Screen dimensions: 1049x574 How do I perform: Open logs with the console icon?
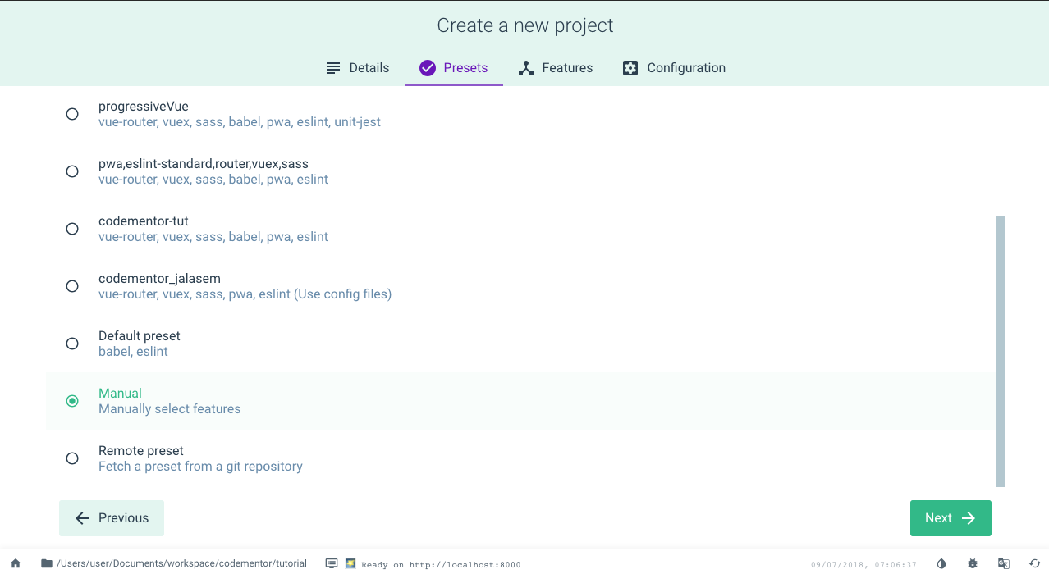pyautogui.click(x=332, y=563)
